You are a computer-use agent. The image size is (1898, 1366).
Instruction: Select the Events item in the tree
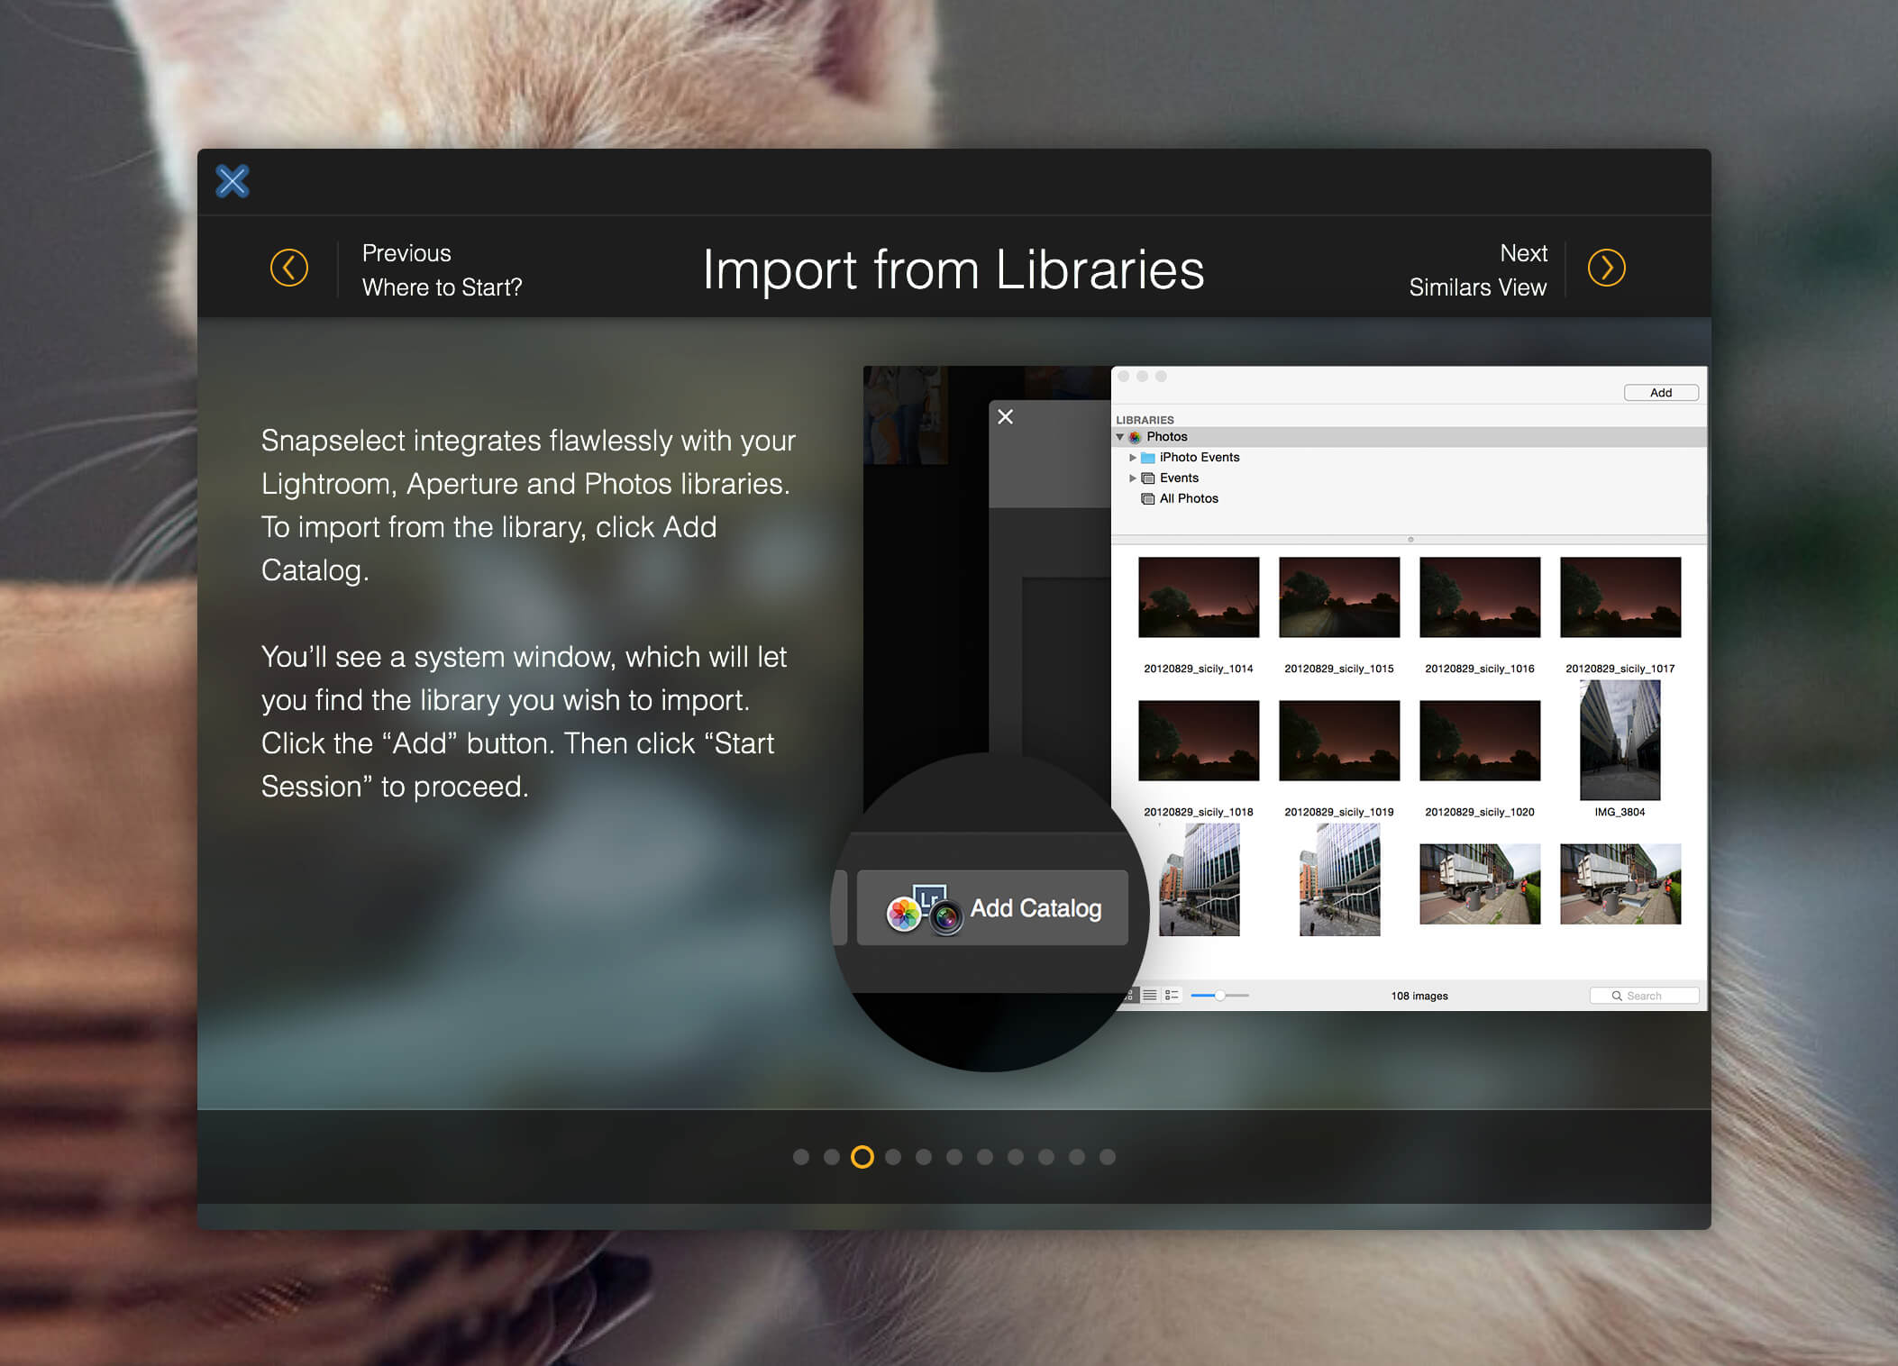pyautogui.click(x=1179, y=478)
